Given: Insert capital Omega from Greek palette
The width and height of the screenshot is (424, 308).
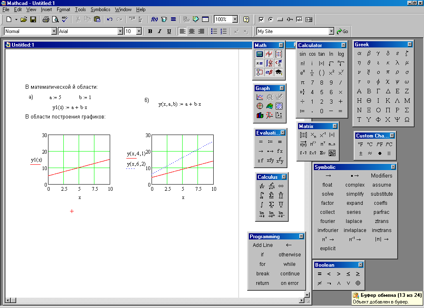Looking at the screenshot, I should 407,119.
